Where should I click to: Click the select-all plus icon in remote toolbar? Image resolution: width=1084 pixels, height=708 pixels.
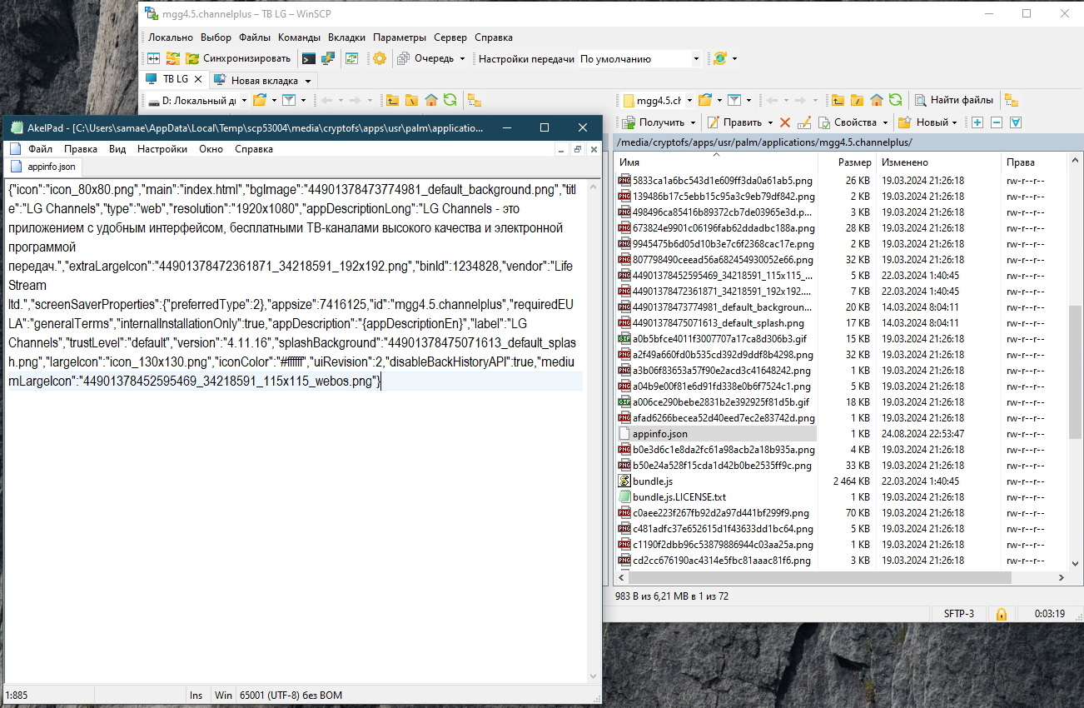pyautogui.click(x=977, y=122)
